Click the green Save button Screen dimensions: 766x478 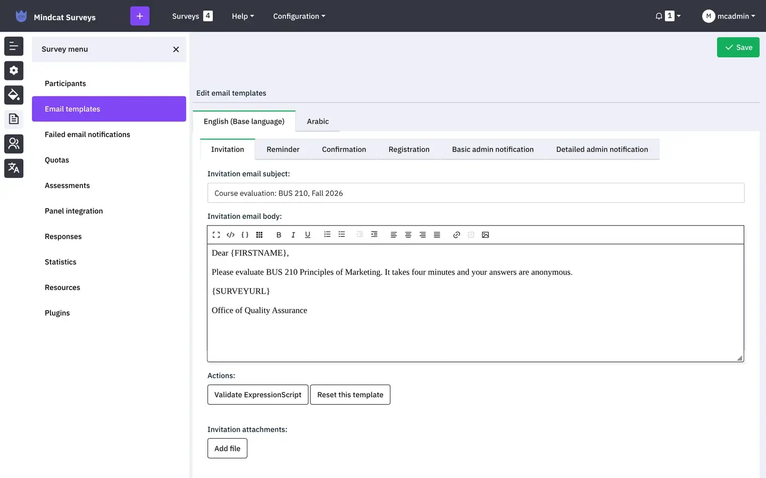738,47
